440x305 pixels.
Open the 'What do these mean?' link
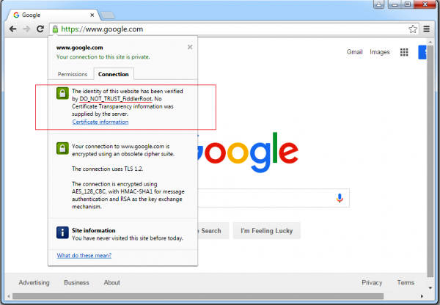84,255
